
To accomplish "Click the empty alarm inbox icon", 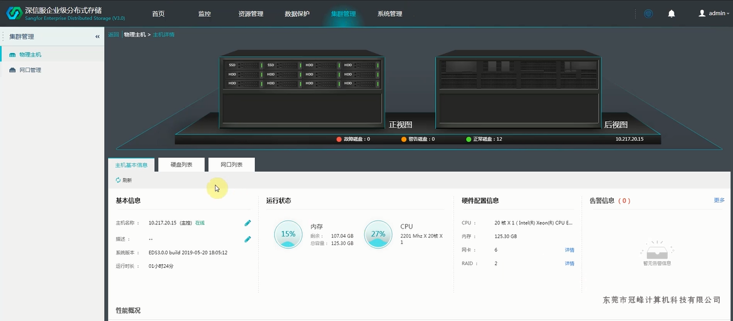I will pos(657,250).
